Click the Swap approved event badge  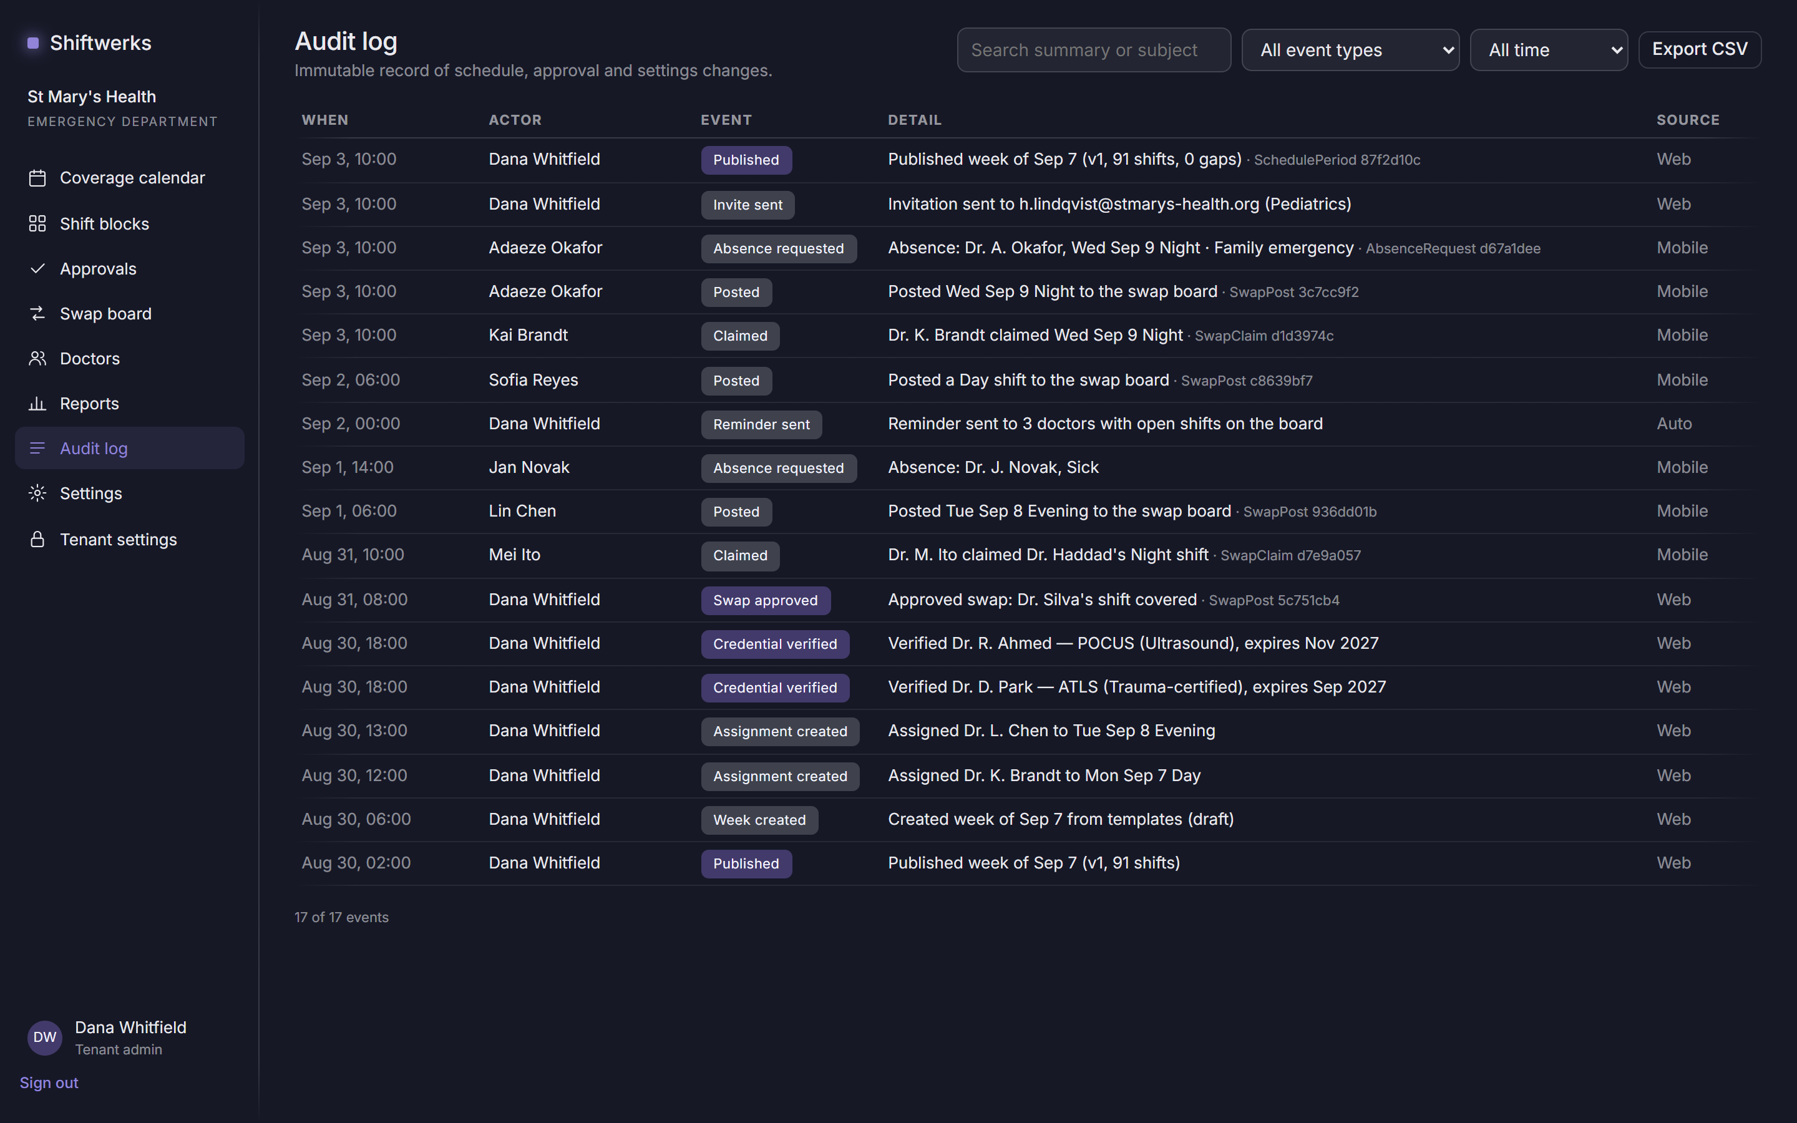[765, 600]
